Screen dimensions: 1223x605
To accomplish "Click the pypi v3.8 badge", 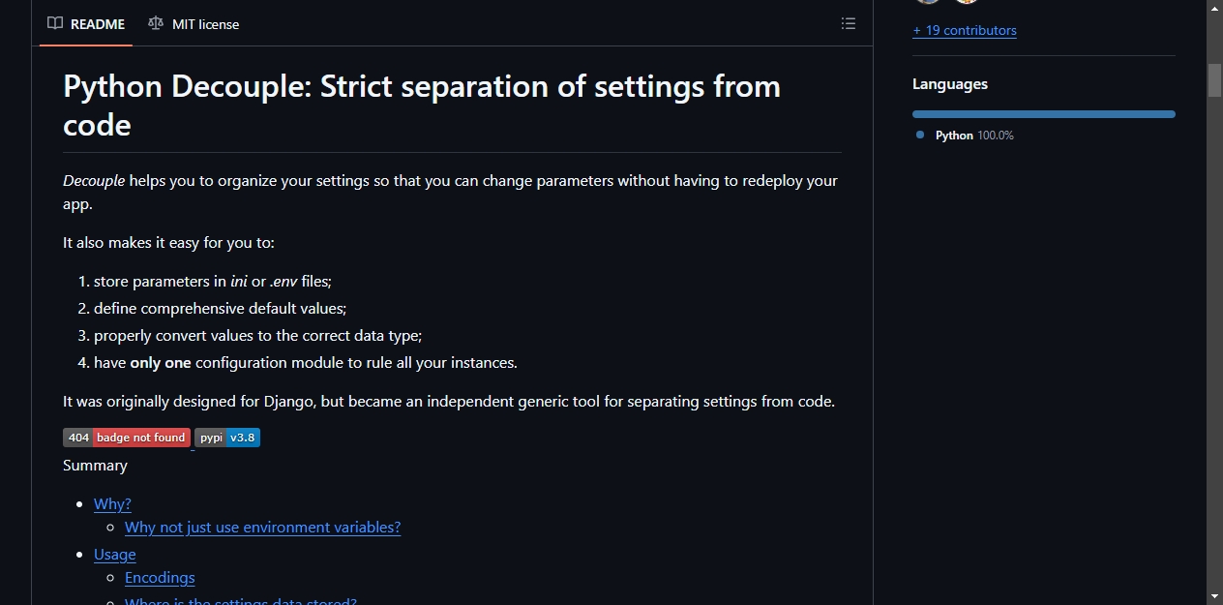I will point(227,438).
